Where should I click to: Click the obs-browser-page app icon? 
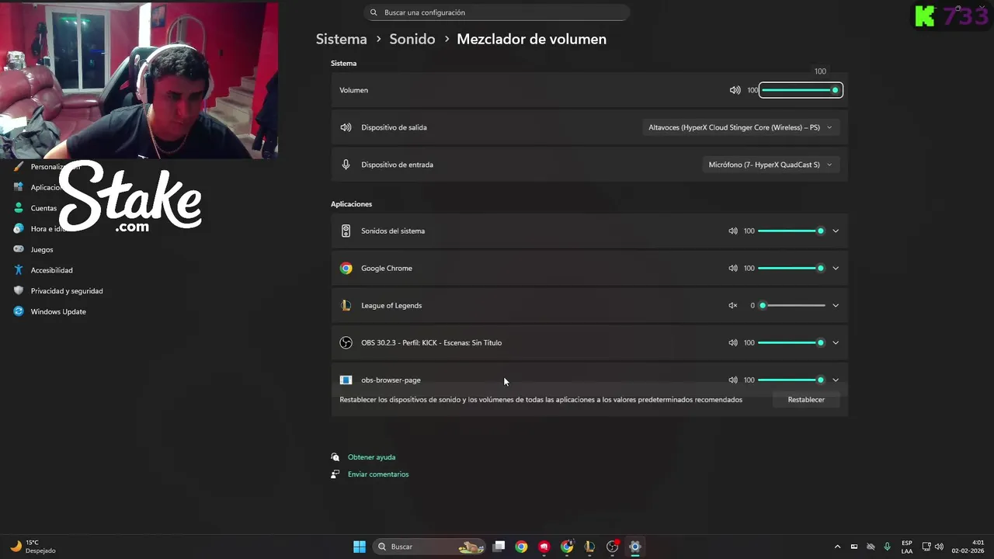click(x=346, y=380)
